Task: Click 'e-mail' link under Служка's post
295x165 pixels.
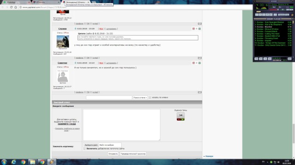Action: [95, 58]
